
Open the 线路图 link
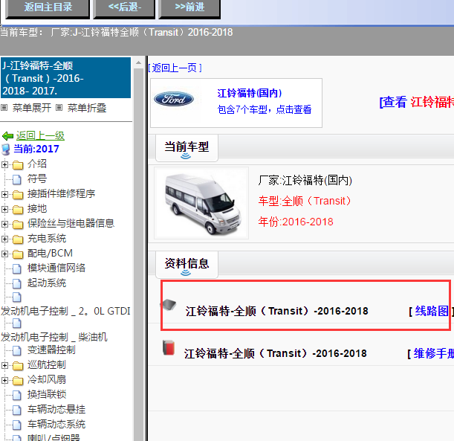pos(432,311)
